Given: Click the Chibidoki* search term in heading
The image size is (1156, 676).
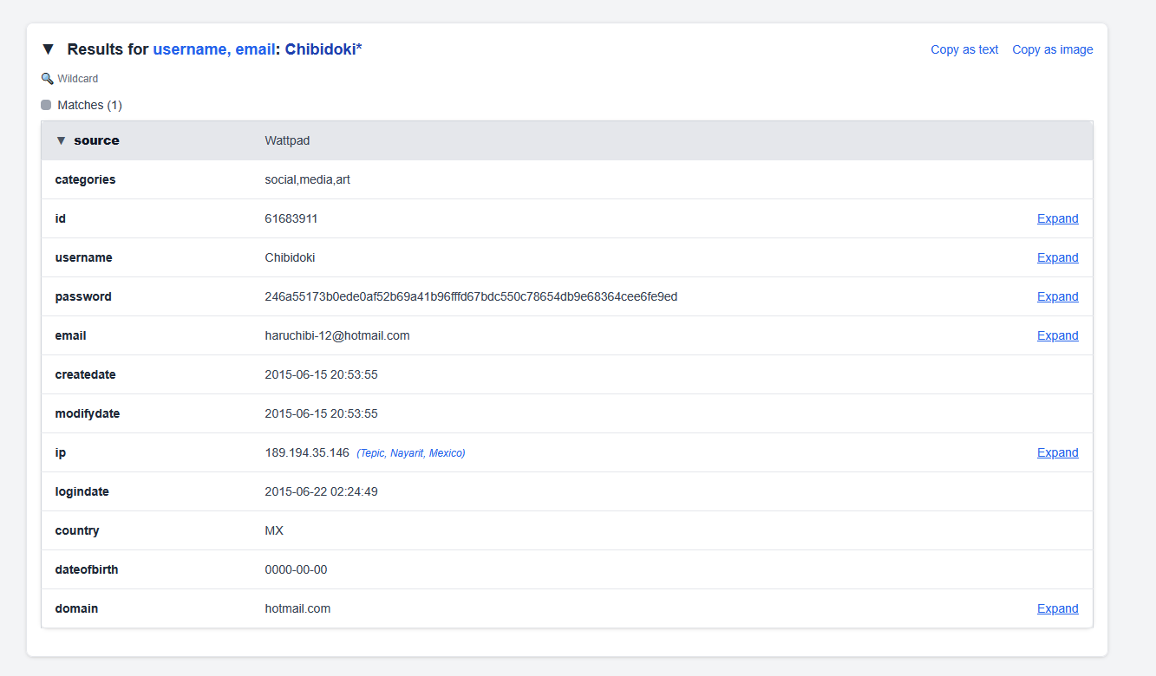Looking at the screenshot, I should (x=323, y=49).
